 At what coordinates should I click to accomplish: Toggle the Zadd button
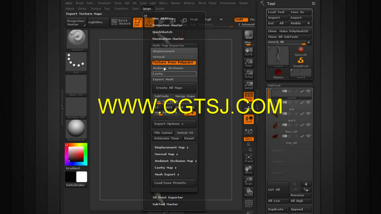point(241,19)
